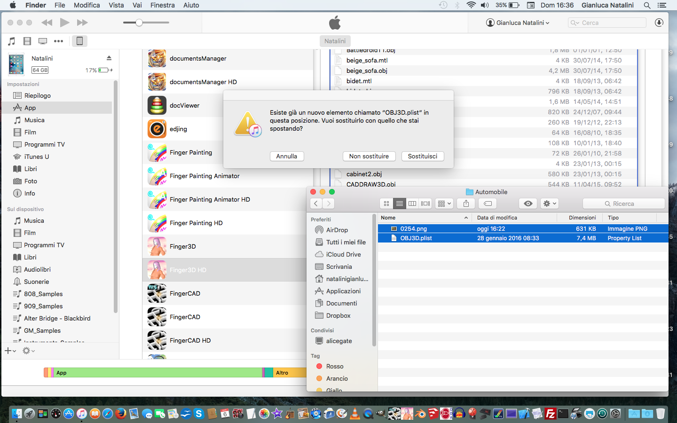Click the iTunes play button
The height and width of the screenshot is (423, 677).
(65, 23)
